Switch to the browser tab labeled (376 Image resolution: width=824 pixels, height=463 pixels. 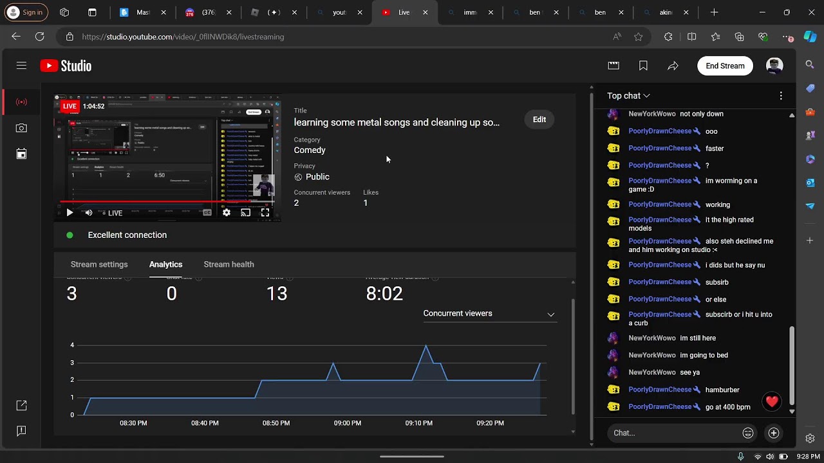tap(208, 12)
